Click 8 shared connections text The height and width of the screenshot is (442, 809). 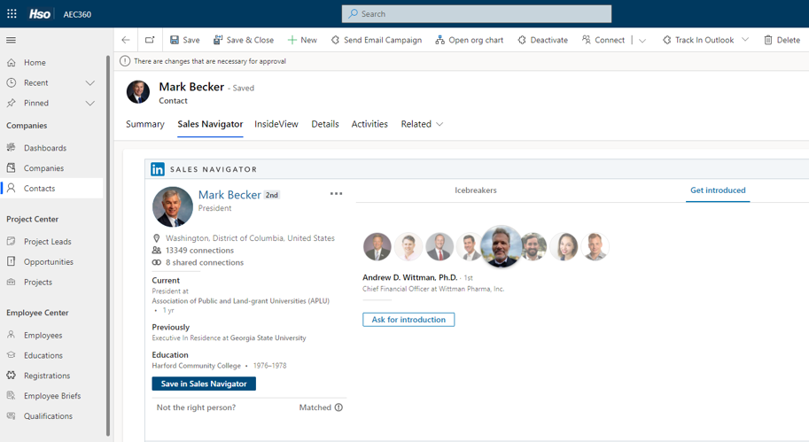coord(205,262)
